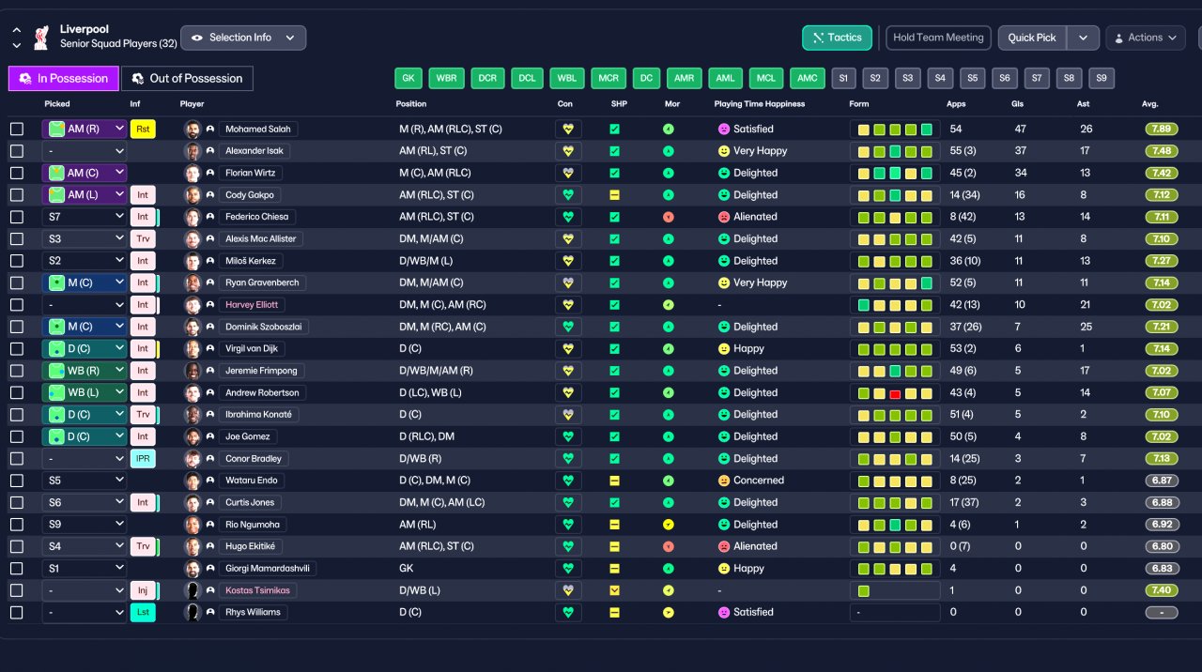Click form squares for Harvey Elliott
Image resolution: width=1202 pixels, height=672 pixels.
point(895,305)
